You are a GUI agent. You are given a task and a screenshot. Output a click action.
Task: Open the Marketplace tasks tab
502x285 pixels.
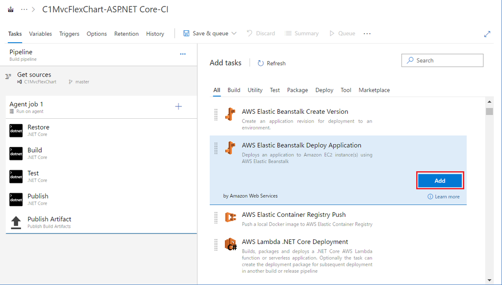(x=374, y=90)
